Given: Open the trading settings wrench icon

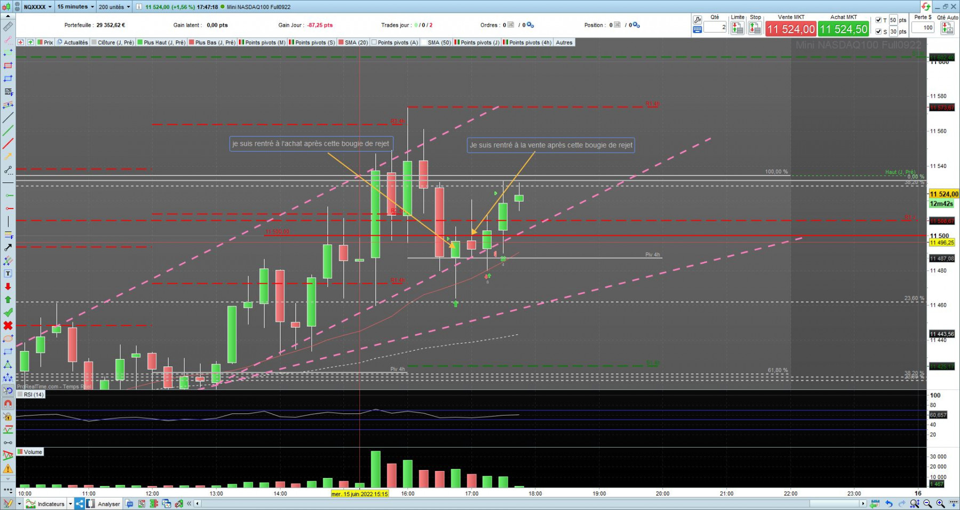Looking at the screenshot, I should 697,20.
